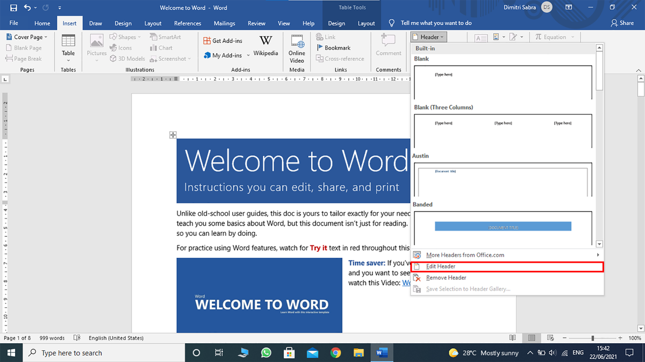The width and height of the screenshot is (645, 362).
Task: Pick the Blank (Three Columns) header thumbnail
Action: click(503, 131)
